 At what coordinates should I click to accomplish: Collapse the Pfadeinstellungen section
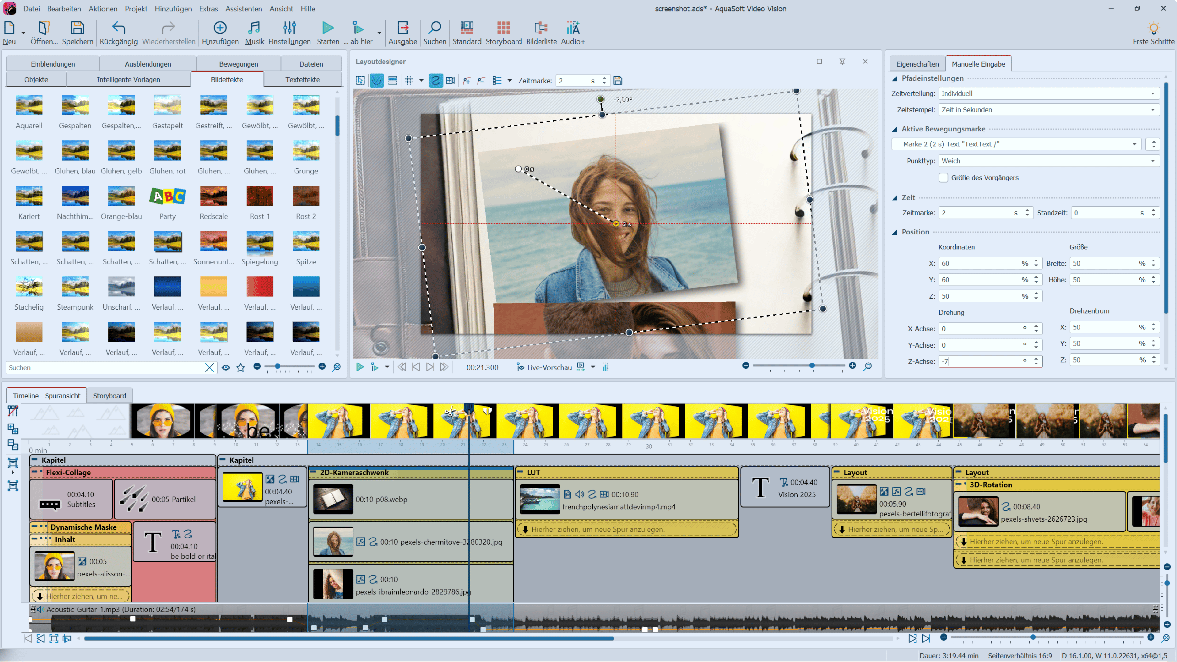[x=895, y=78]
